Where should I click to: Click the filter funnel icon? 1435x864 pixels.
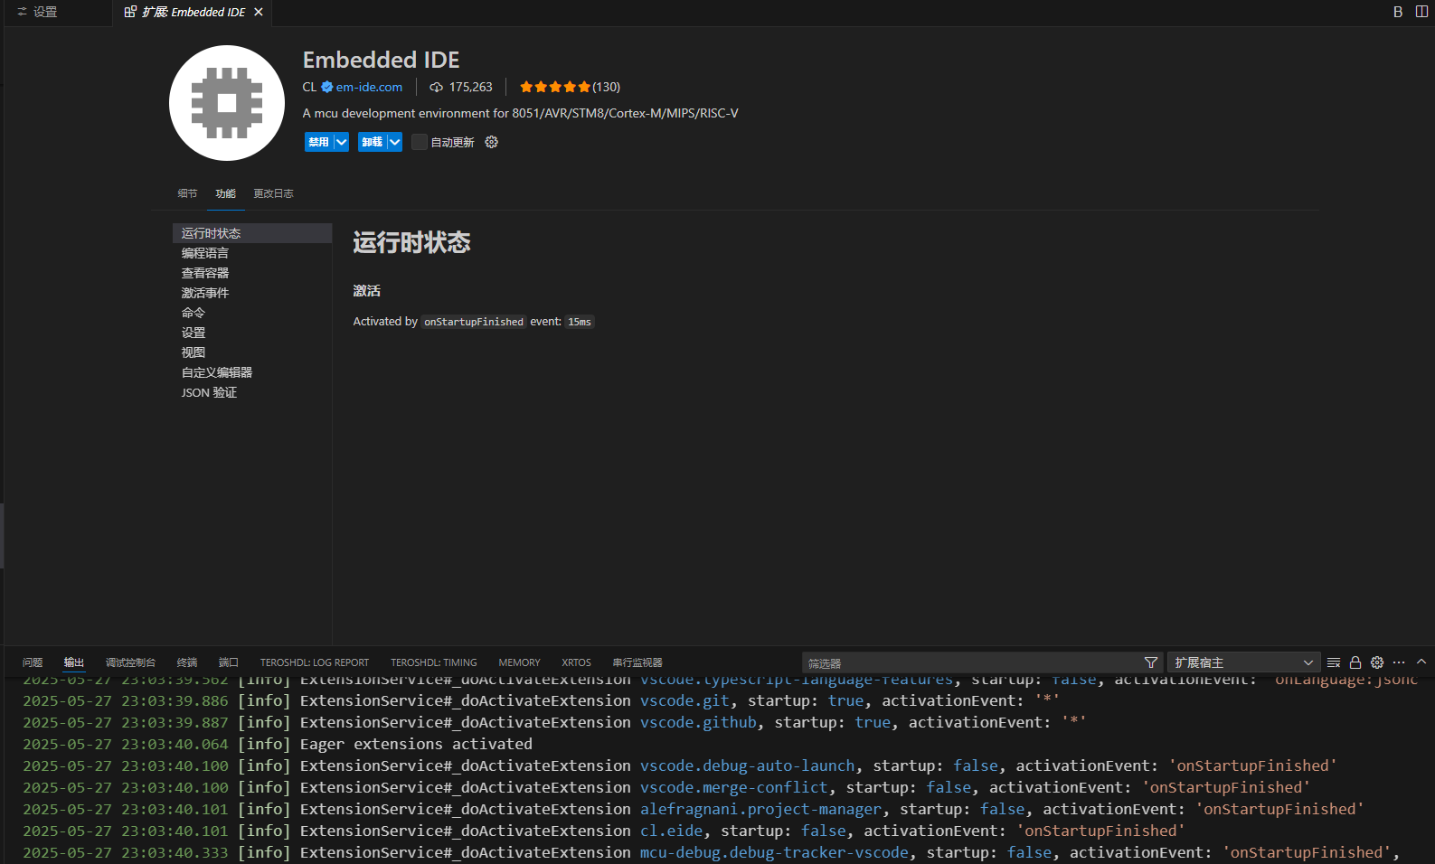(x=1151, y=662)
